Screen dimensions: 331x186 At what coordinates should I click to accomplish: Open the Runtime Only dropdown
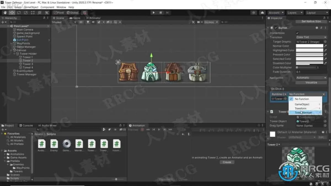(x=279, y=94)
